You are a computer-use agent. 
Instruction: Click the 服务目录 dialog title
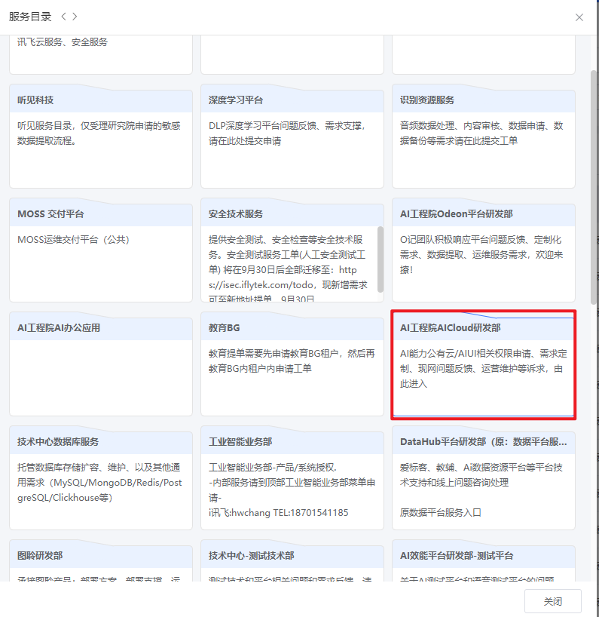pyautogui.click(x=30, y=17)
